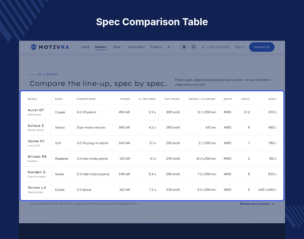Viewport: 304px width, 239px height.
Task: Select the Terran LX model name
Action: coord(37,188)
